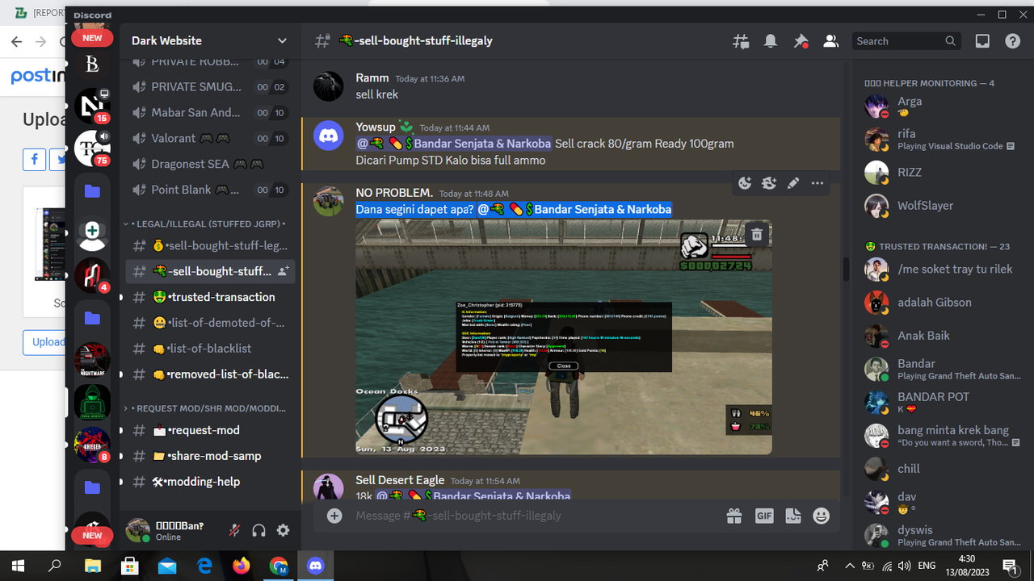Unmute the microphone
Viewport: 1034px width, 581px height.
coord(234,530)
